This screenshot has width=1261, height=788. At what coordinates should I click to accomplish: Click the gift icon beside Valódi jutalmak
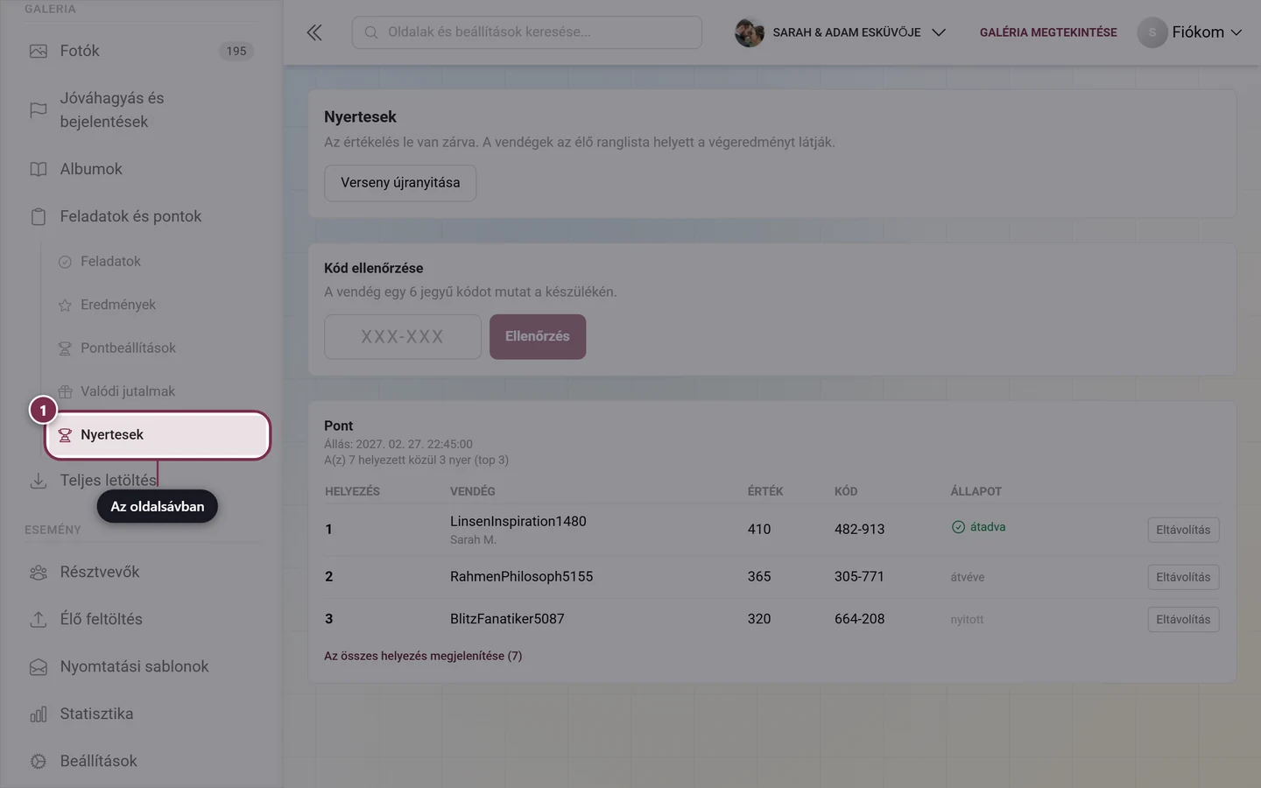pyautogui.click(x=65, y=391)
